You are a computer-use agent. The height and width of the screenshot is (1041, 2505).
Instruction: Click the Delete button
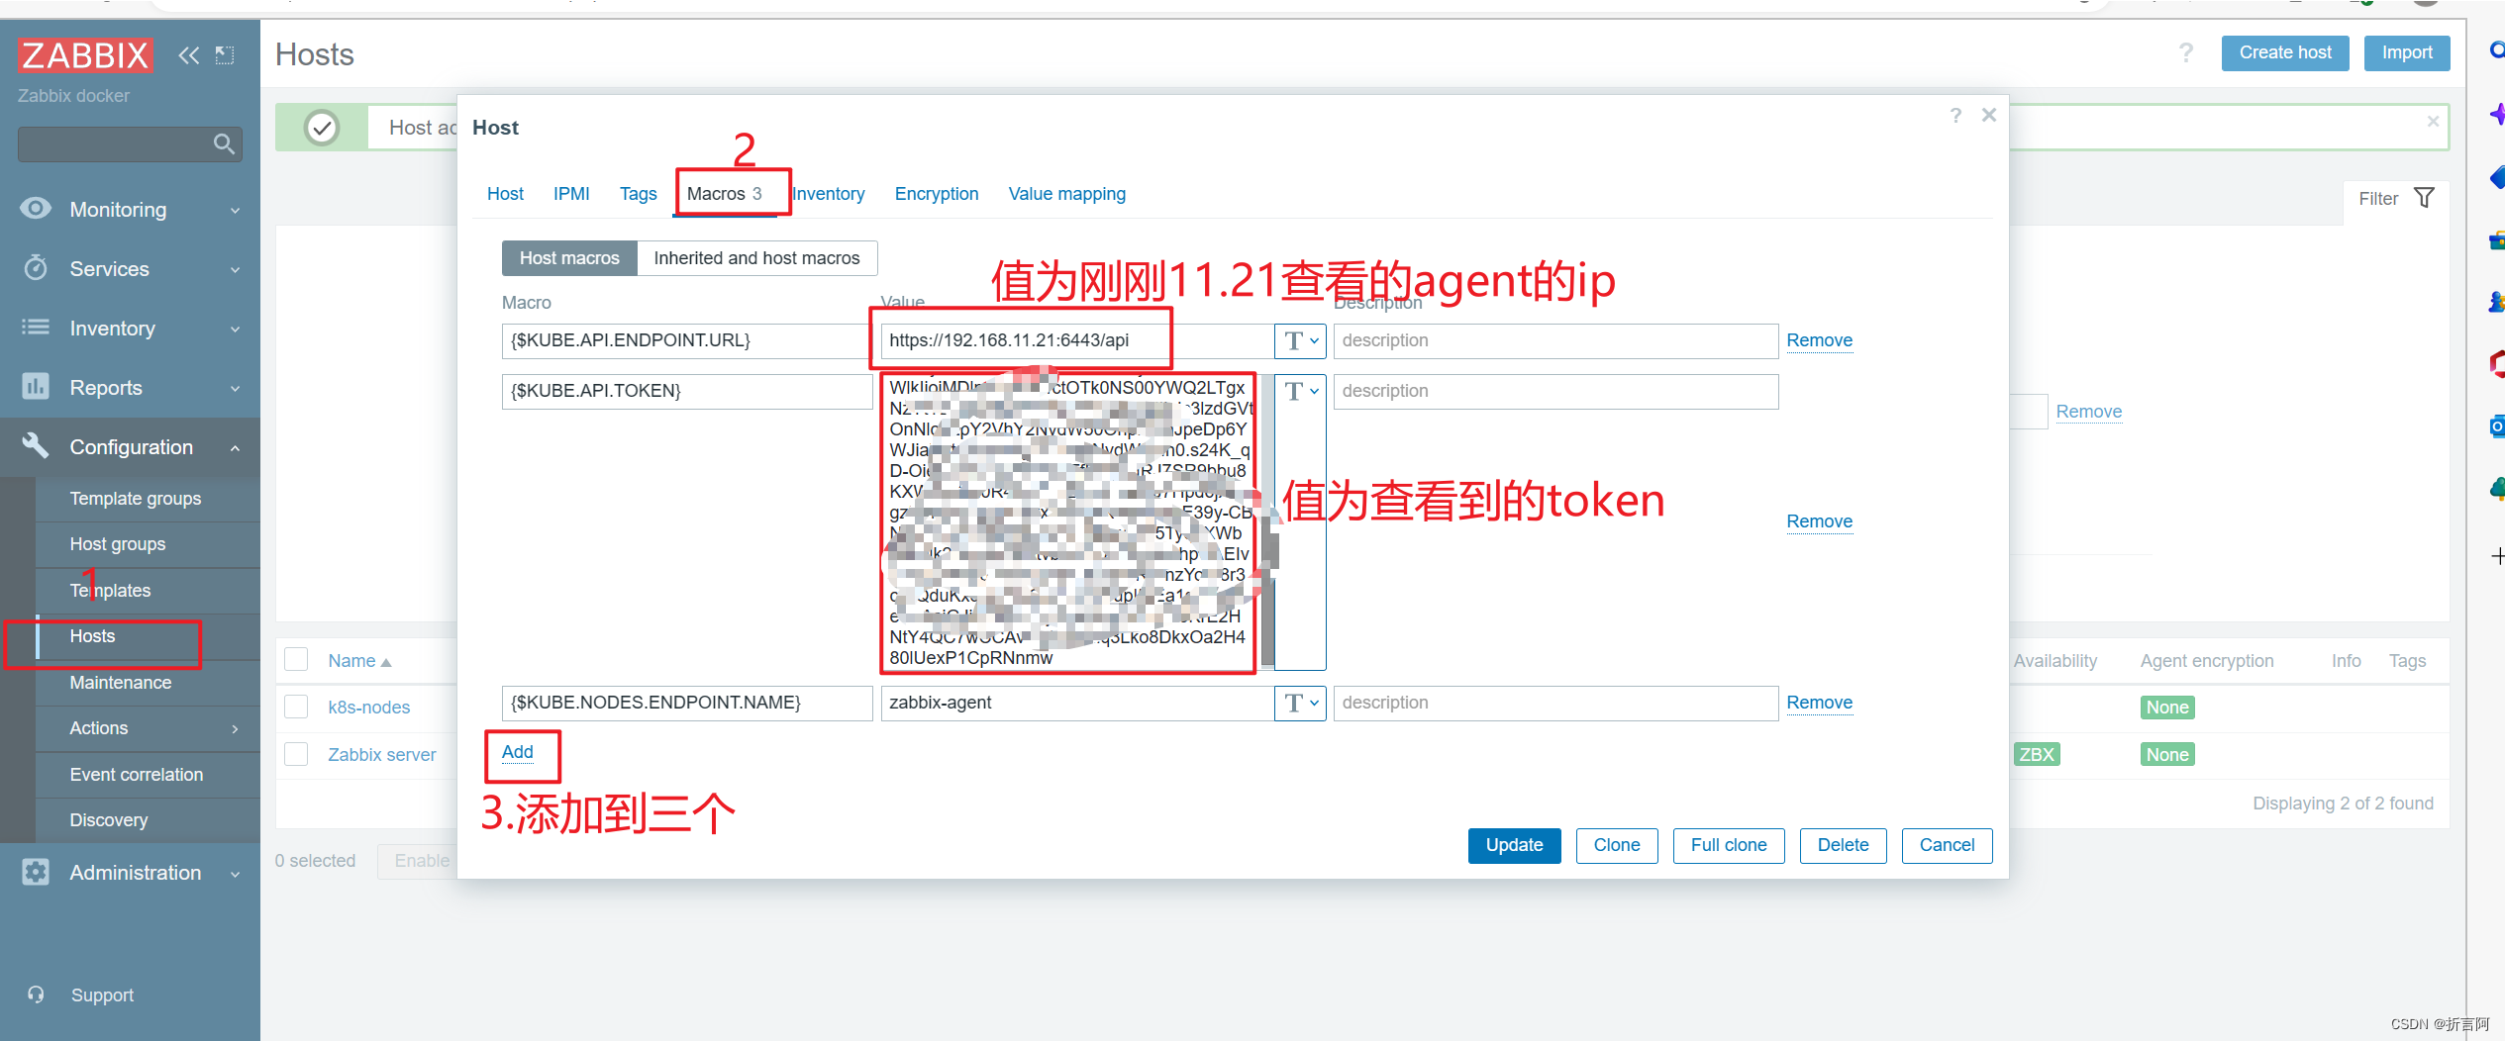coord(1843,845)
